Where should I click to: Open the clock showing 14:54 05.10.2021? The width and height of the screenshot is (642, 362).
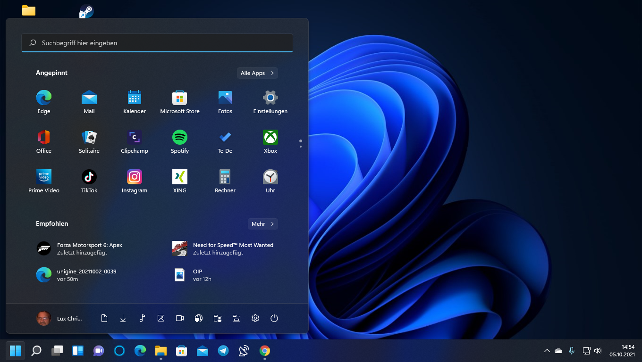(622, 351)
